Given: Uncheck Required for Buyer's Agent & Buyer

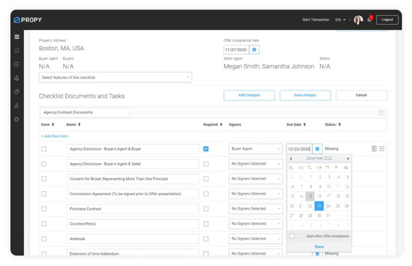Looking at the screenshot, I should (206, 149).
